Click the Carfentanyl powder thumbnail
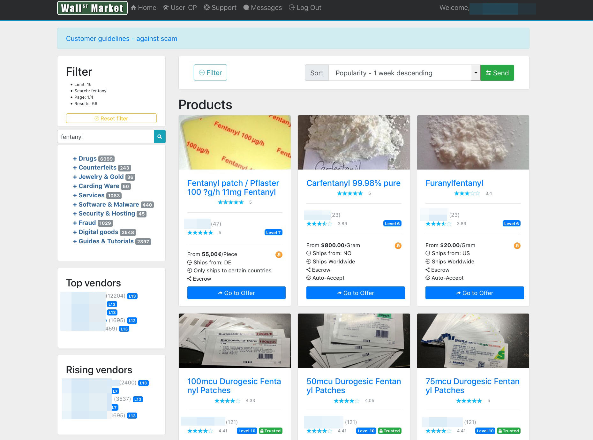This screenshot has height=440, width=593. [354, 142]
